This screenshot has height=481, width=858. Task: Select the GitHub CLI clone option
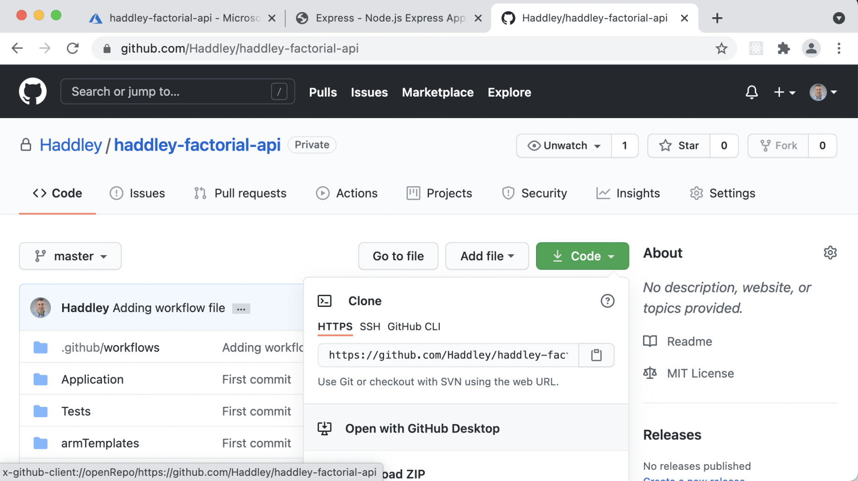[x=414, y=327]
